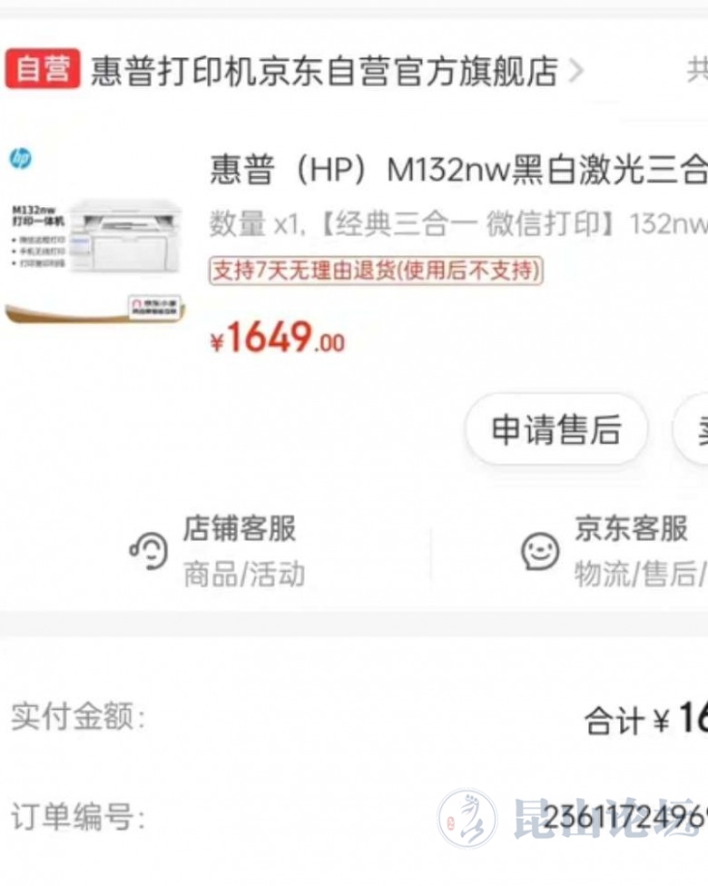Expand the store chevron arrow
708x886 pixels.
(575, 71)
